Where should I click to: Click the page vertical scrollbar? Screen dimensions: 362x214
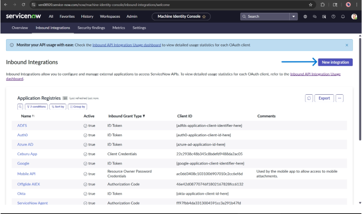click(x=360, y=89)
